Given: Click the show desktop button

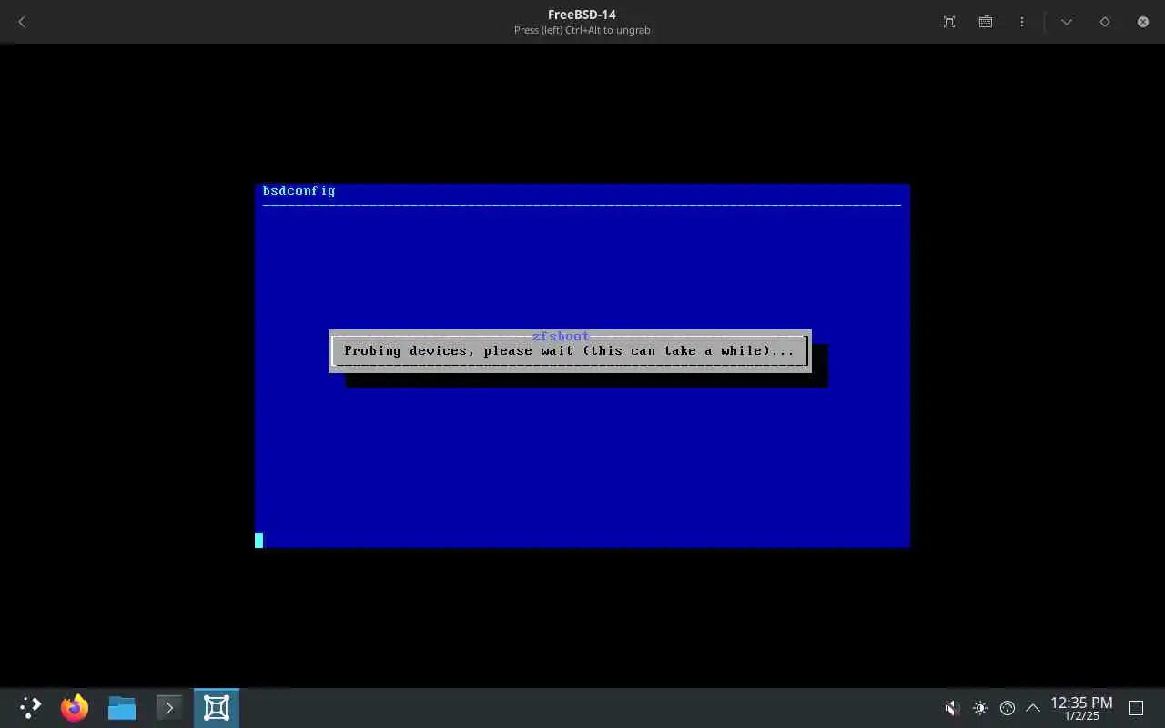Looking at the screenshot, I should pyautogui.click(x=1136, y=708).
